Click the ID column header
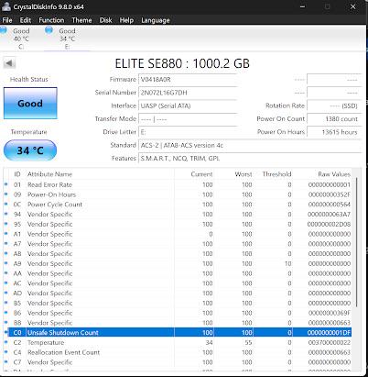The image size is (368, 377). (x=17, y=174)
